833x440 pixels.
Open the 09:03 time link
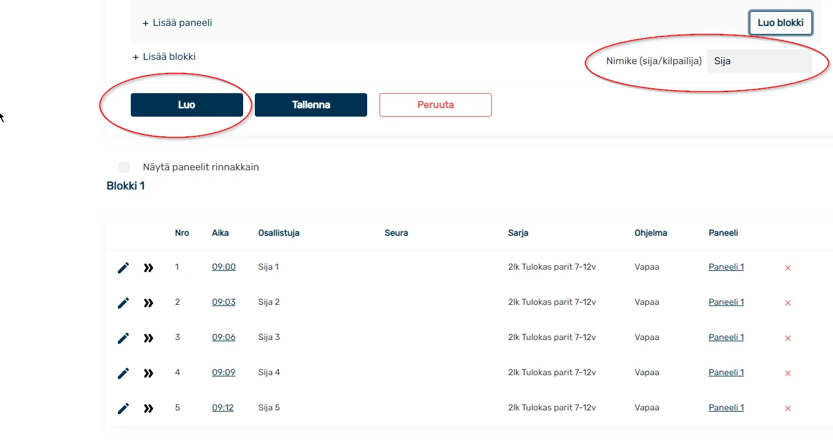224,302
